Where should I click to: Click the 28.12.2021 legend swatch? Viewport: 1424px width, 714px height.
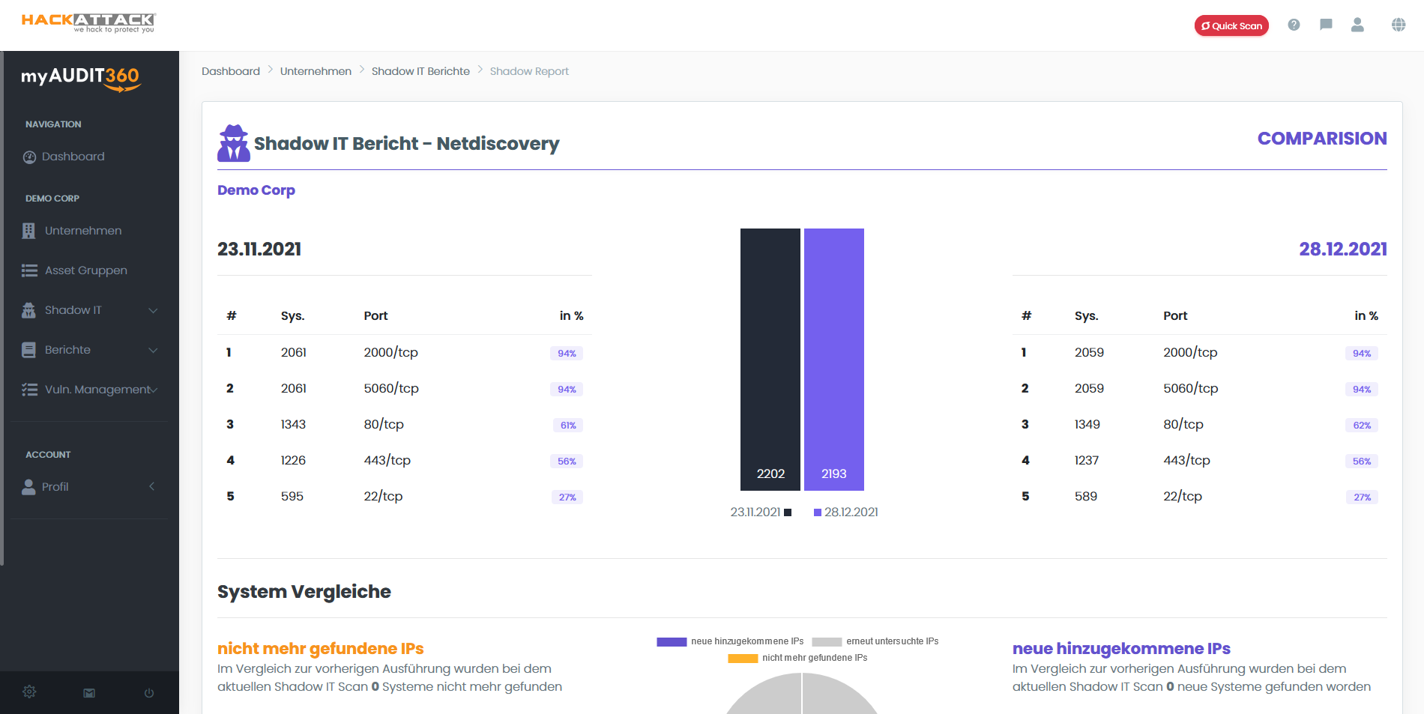(818, 512)
